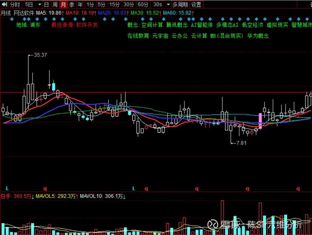Open the MR(混合现实) concept link
The height and width of the screenshot is (235, 312).
point(227,36)
